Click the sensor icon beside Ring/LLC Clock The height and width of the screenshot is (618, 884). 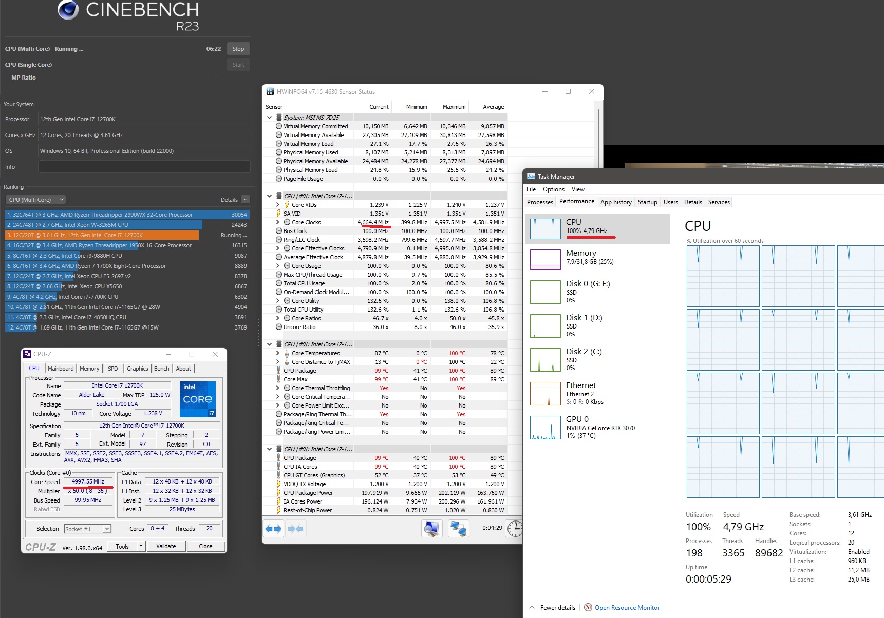point(279,240)
